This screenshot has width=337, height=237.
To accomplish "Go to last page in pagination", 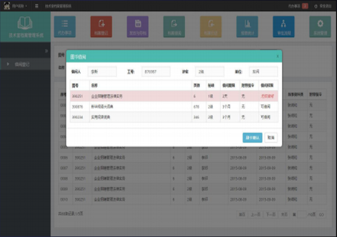I will pyautogui.click(x=284, y=215).
